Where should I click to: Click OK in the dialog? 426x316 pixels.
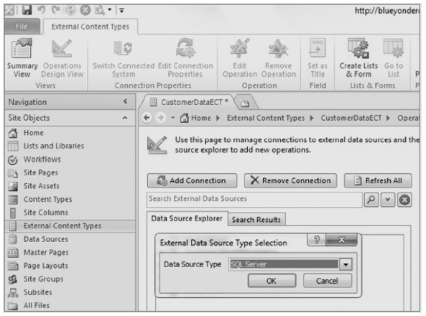click(272, 281)
